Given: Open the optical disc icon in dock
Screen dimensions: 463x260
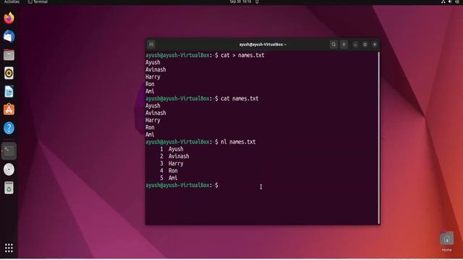Looking at the screenshot, I should coord(9,170).
